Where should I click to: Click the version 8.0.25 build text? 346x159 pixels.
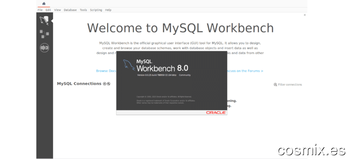[x=157, y=75]
